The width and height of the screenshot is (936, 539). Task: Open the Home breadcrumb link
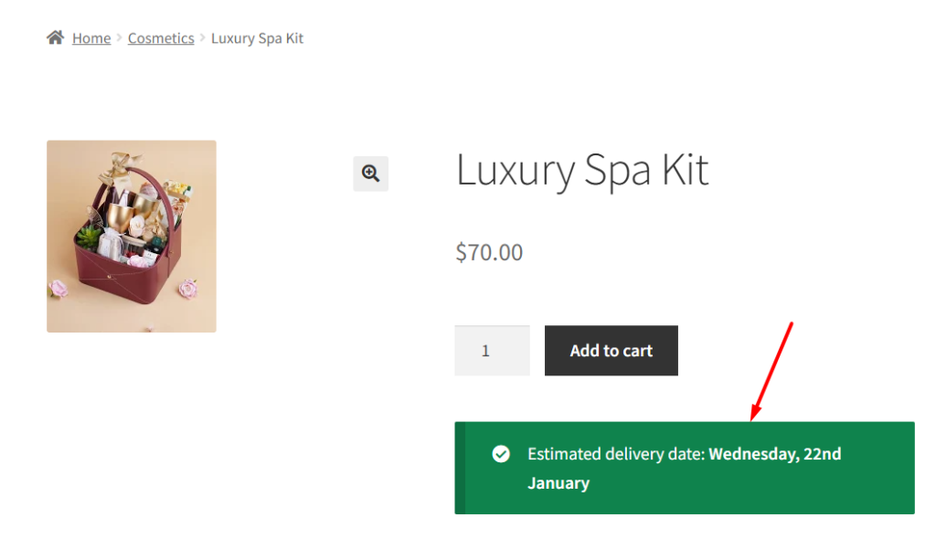tap(91, 38)
